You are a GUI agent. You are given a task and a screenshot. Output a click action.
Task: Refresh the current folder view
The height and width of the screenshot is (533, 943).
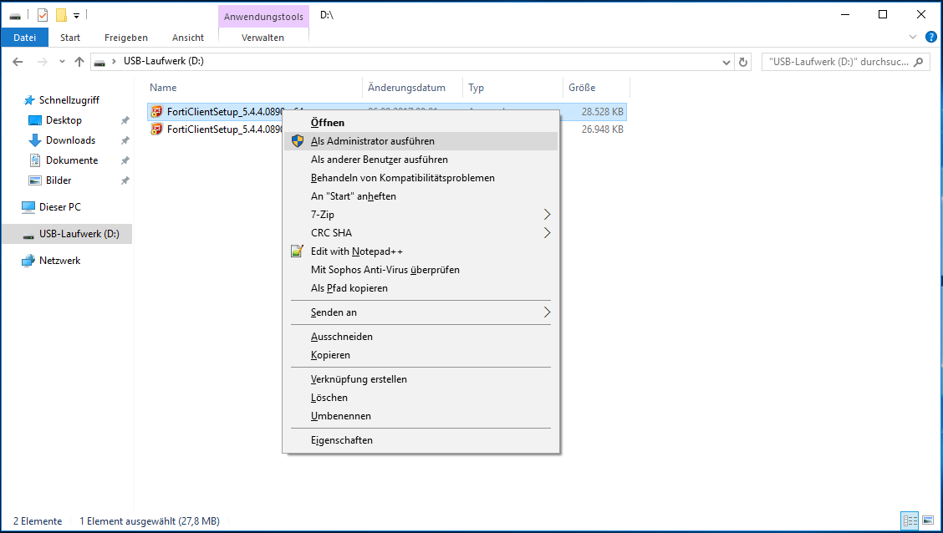coord(743,62)
